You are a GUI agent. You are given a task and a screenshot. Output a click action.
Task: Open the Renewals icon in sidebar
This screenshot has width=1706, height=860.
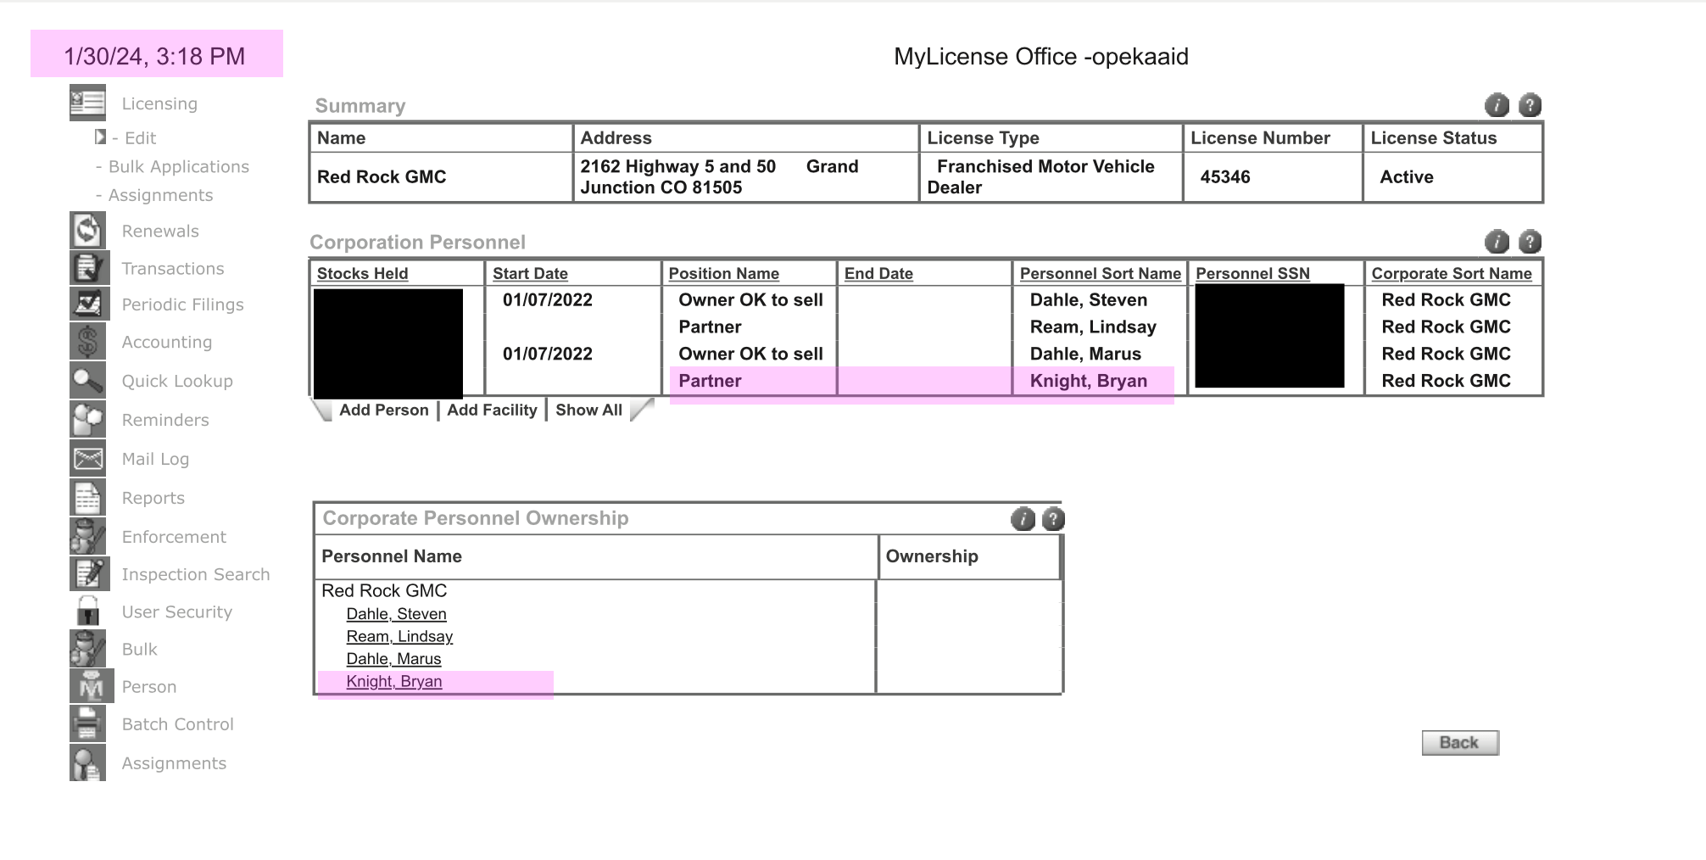[87, 231]
